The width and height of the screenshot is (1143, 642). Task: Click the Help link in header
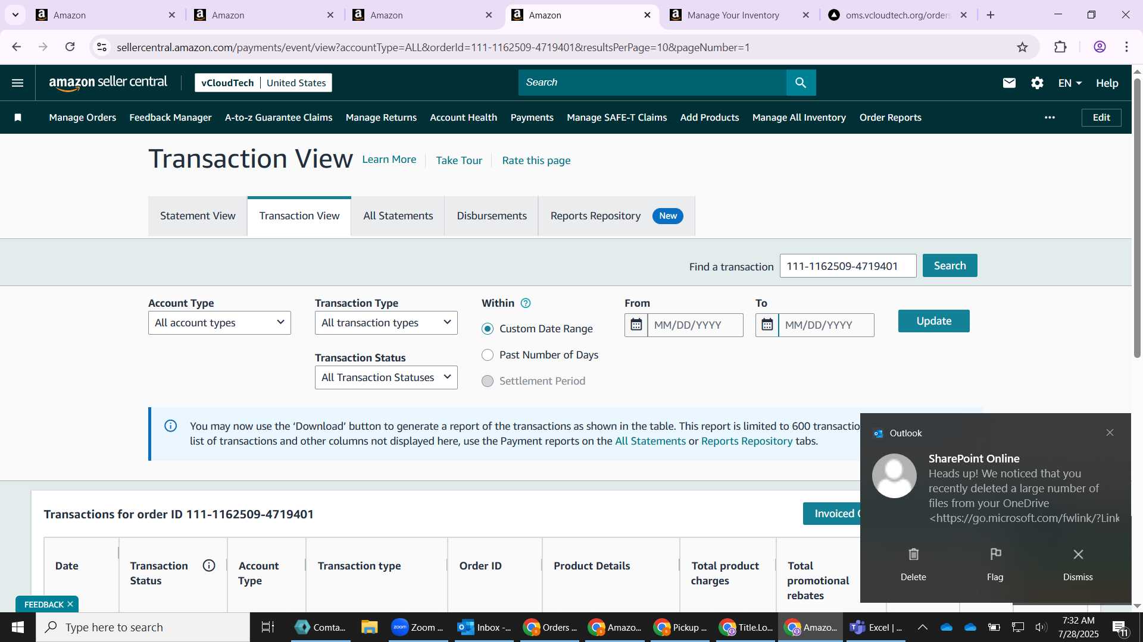coord(1107,83)
